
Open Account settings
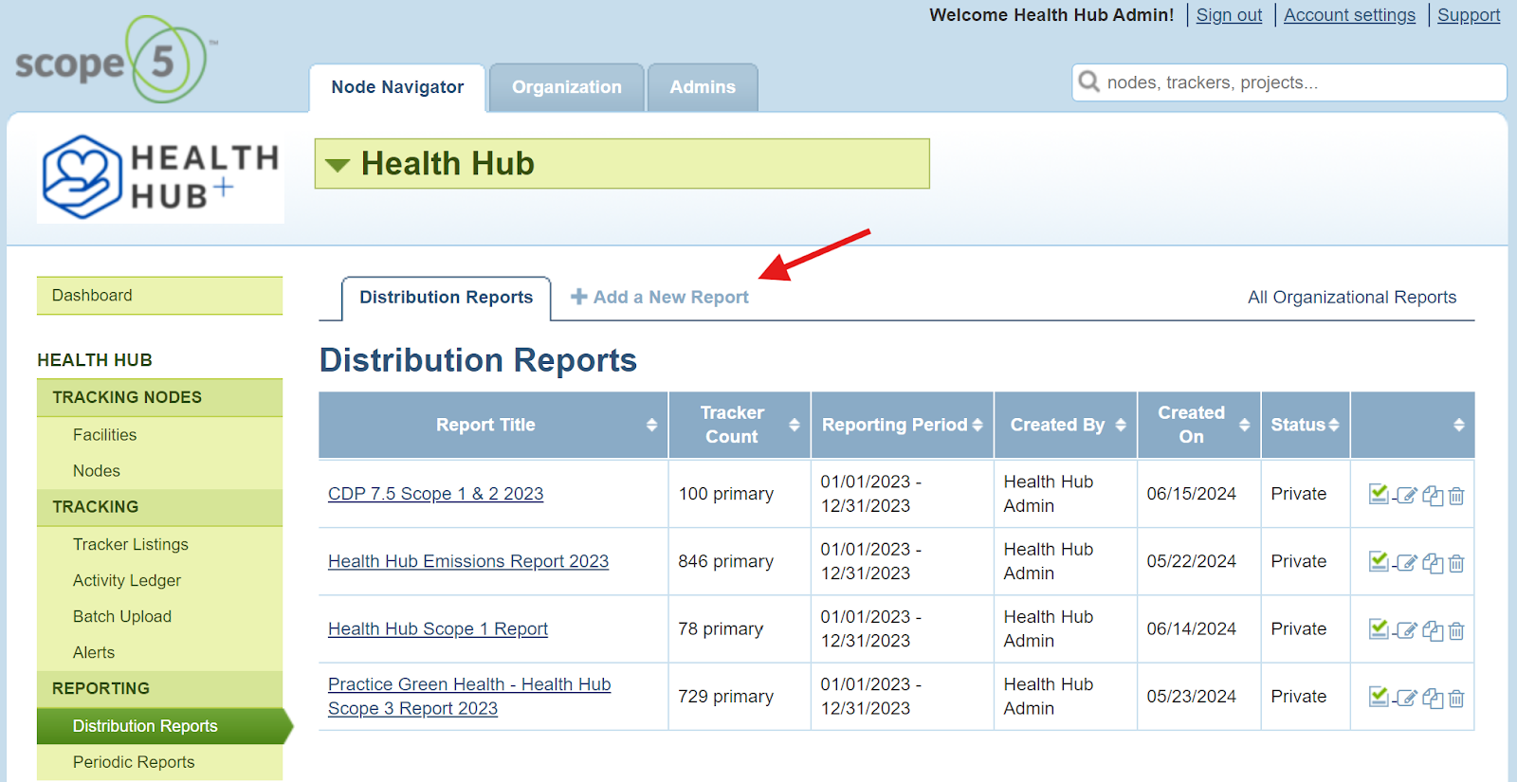[x=1349, y=15]
